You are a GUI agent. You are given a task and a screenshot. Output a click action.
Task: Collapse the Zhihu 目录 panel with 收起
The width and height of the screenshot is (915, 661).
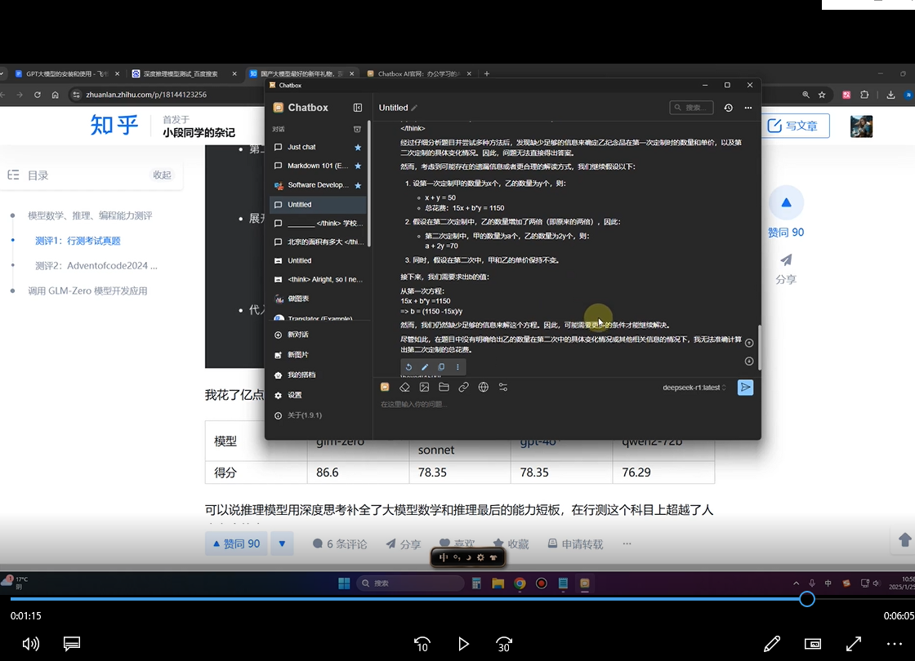162,175
